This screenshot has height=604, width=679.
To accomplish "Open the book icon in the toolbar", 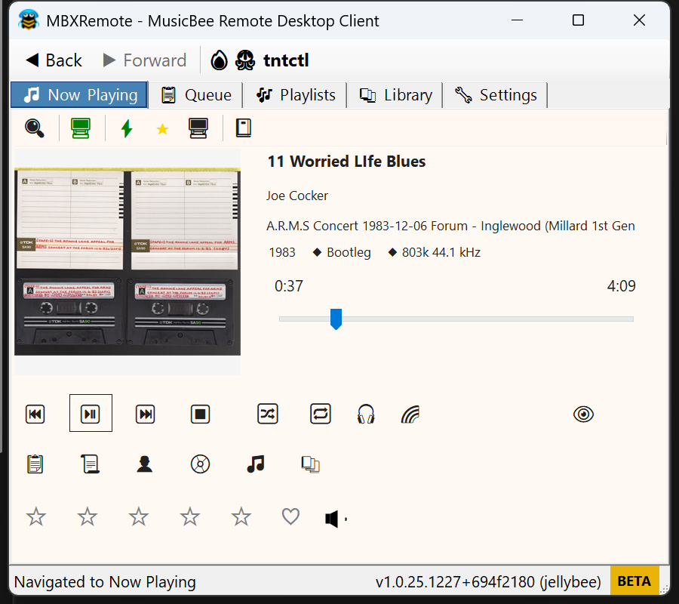I will (x=243, y=128).
